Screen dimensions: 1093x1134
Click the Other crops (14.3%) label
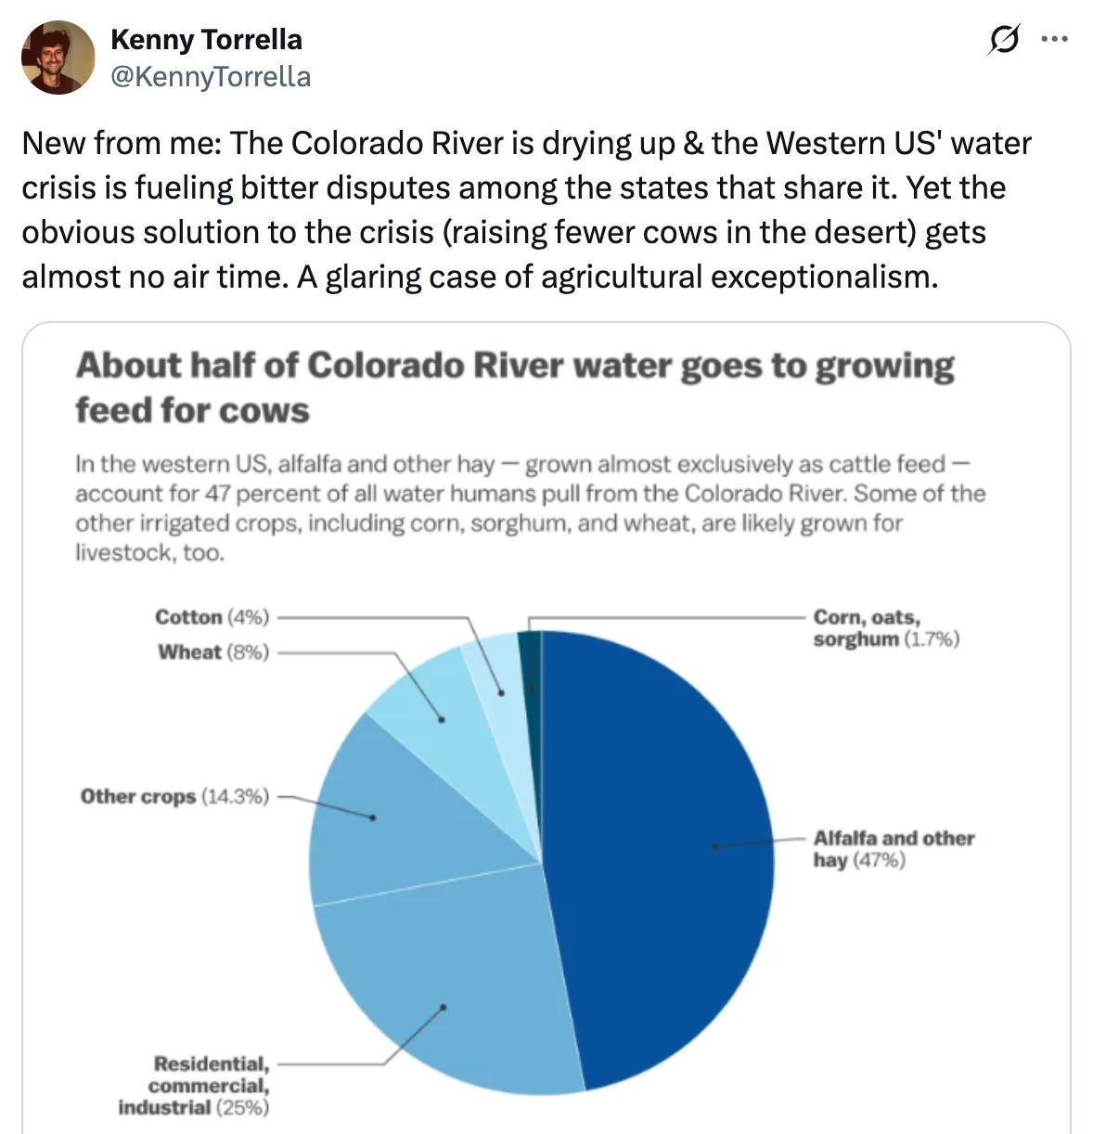pyautogui.click(x=174, y=796)
